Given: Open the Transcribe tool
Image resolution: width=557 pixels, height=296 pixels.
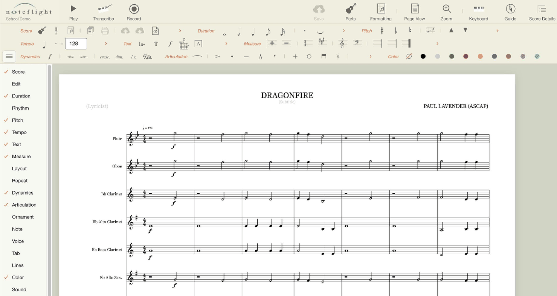Looking at the screenshot, I should click(x=104, y=12).
